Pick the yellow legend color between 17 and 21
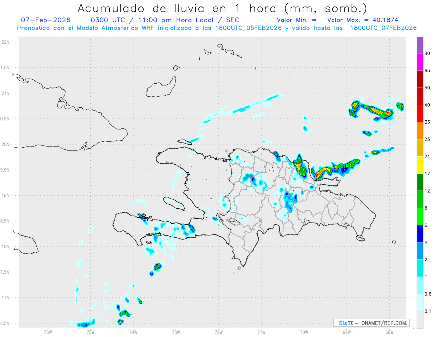Screen dimensions: 437x337 tap(420, 165)
